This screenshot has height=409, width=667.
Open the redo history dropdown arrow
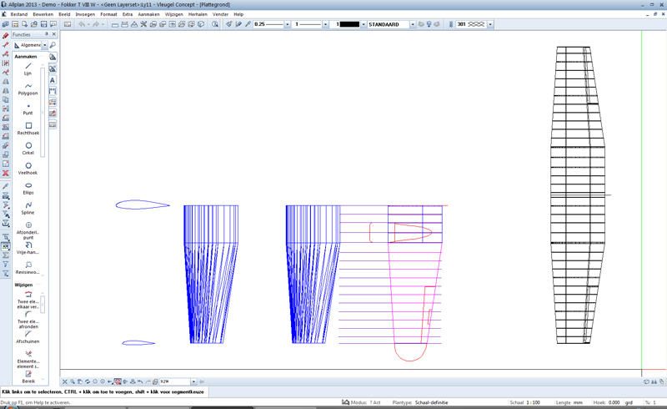[103, 24]
